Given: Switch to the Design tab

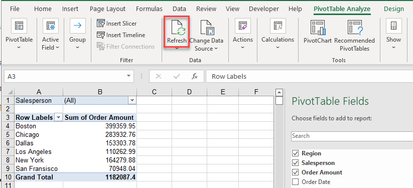Looking at the screenshot, I should click(x=394, y=9).
